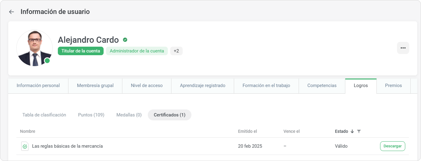The height and width of the screenshot is (161, 421).
Task: Open the Membresía grupal tab
Action: [95, 86]
